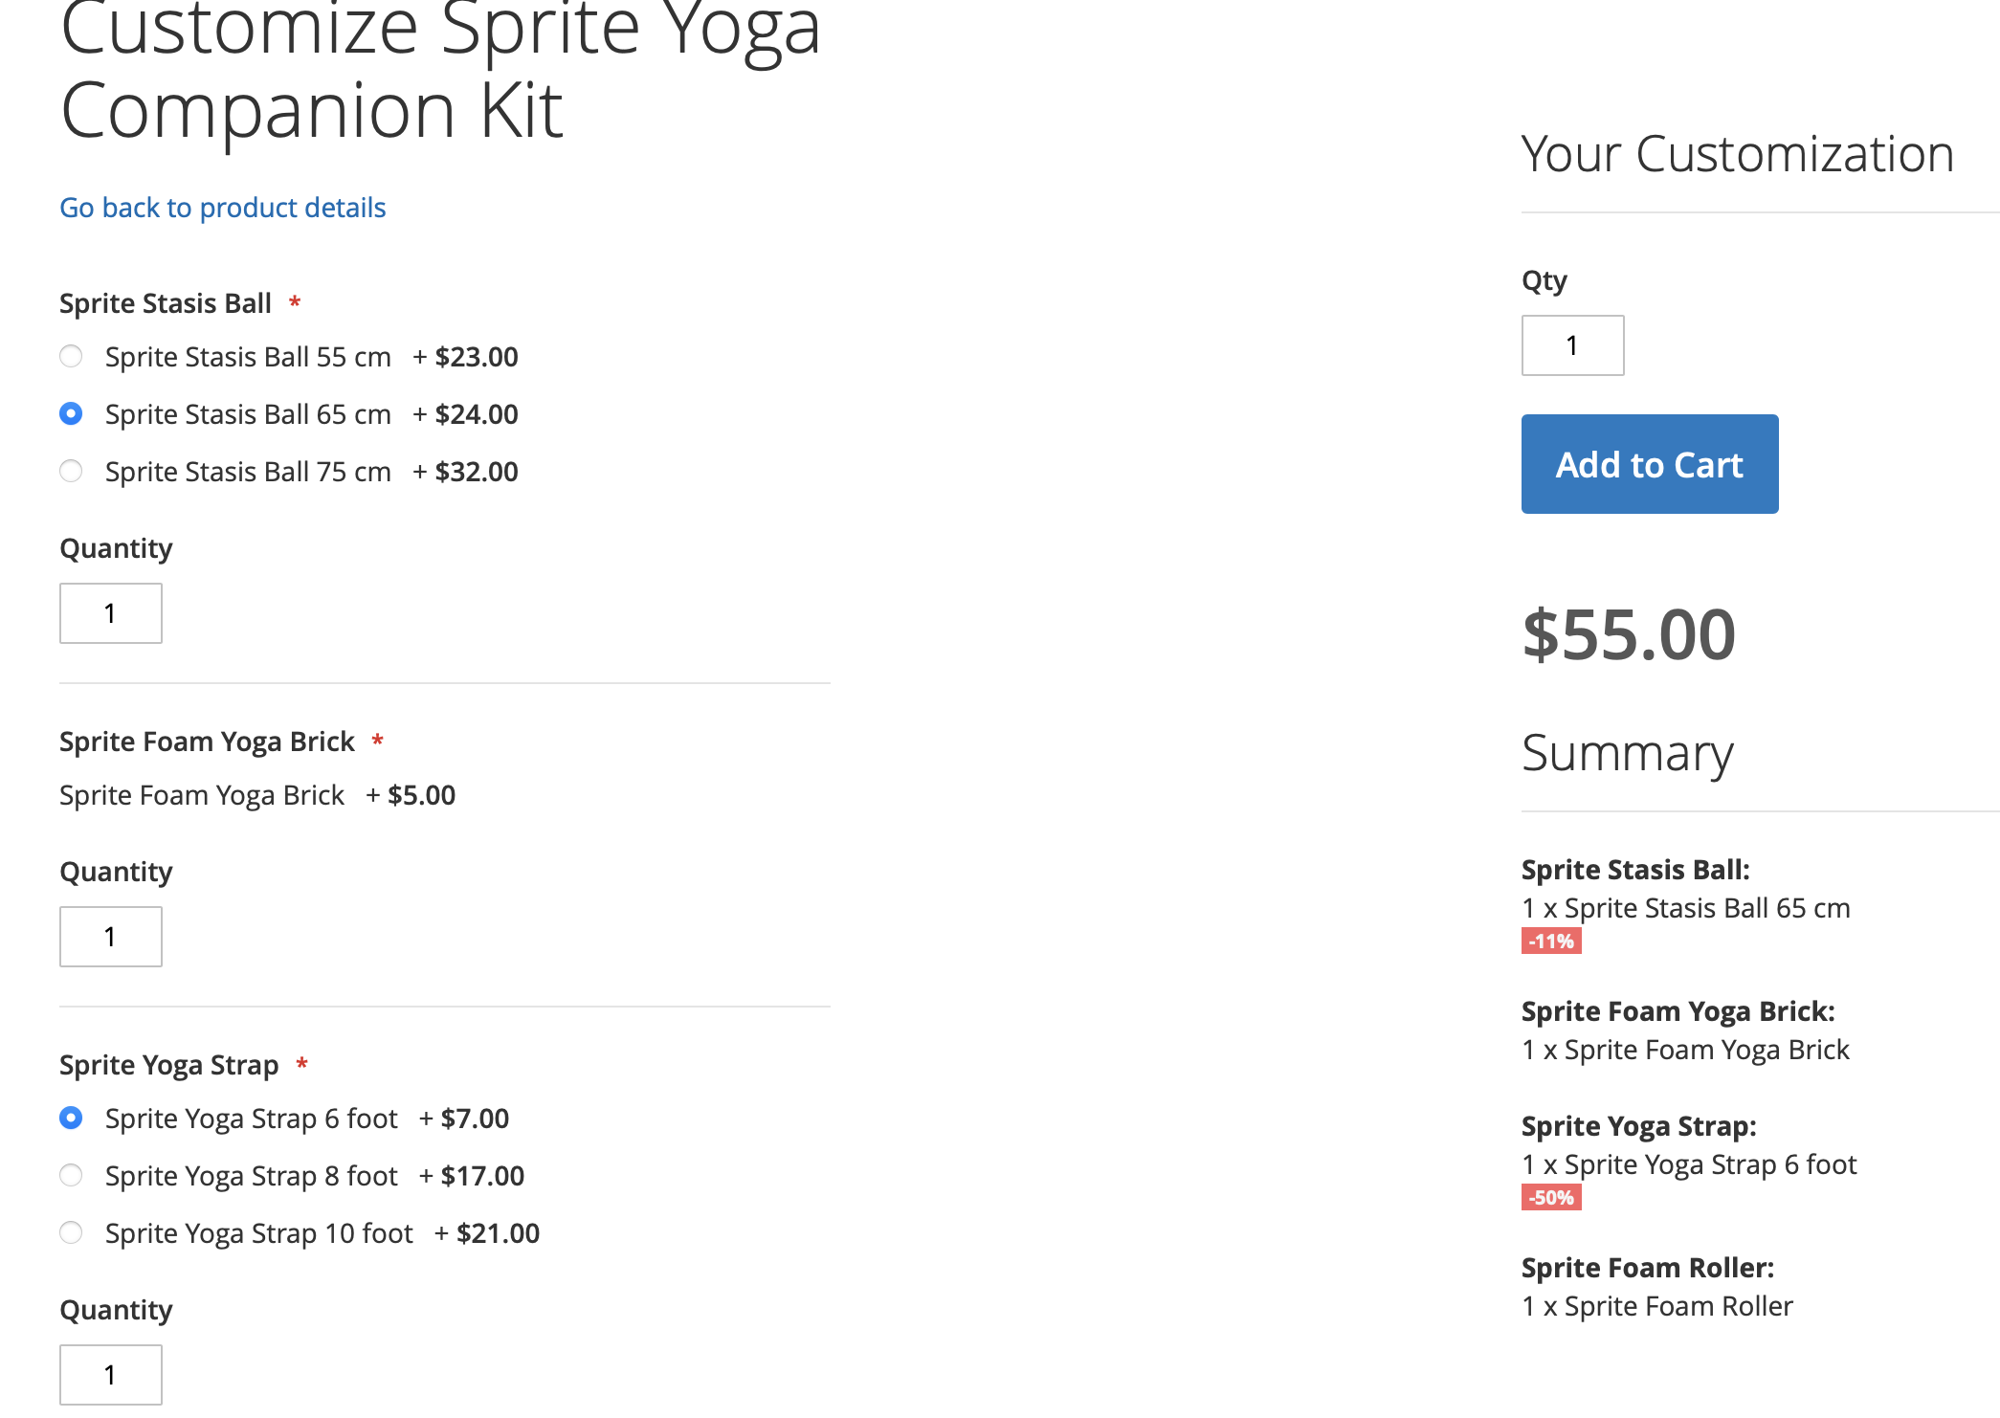Viewport: 2000px width, 1418px height.
Task: Click the -11% discount badge in the Summary
Action: 1551,942
